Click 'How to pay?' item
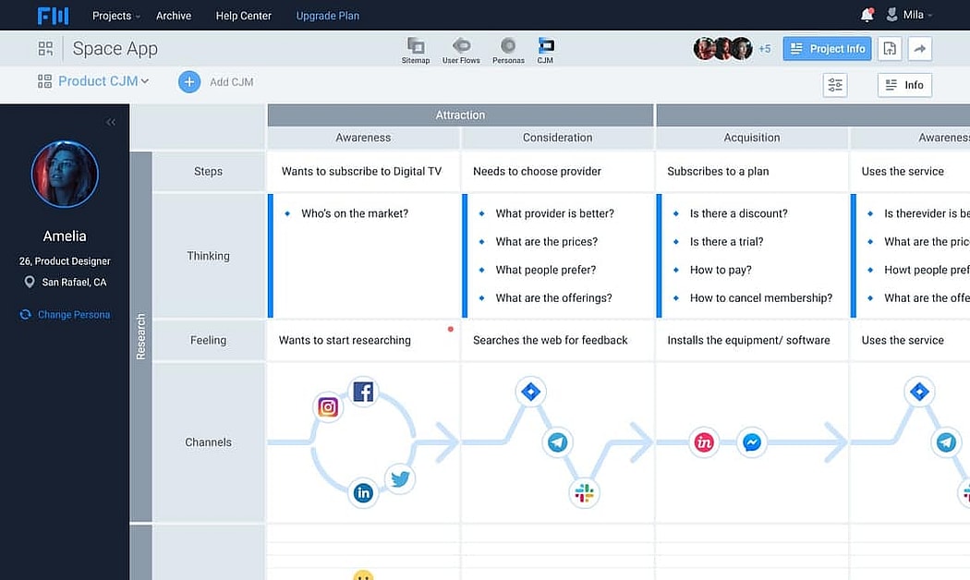970x580 pixels. click(721, 270)
